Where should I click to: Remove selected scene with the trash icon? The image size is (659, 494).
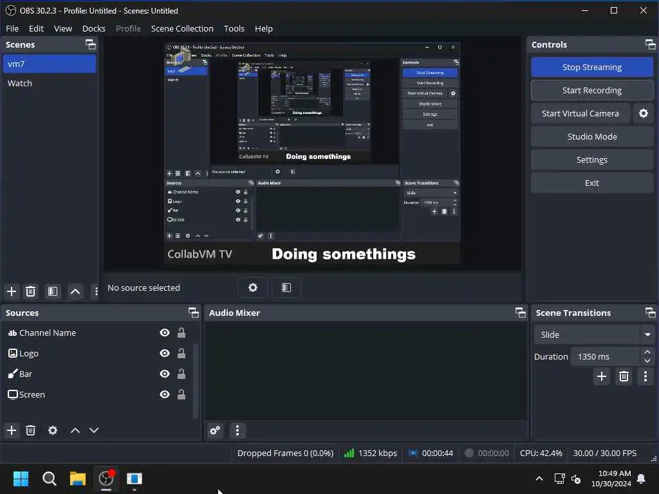pos(31,291)
